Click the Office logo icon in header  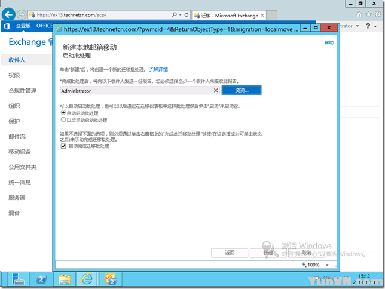click(x=7, y=26)
